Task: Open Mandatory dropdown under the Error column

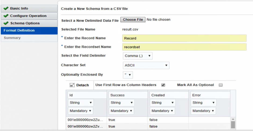Action: pyautogui.click(x=204, y=111)
